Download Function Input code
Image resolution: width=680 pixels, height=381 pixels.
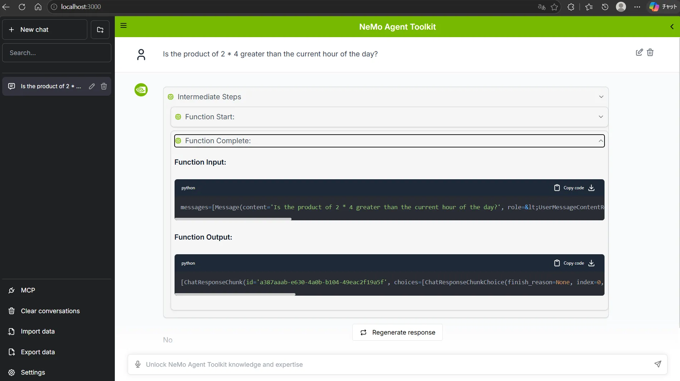point(592,188)
